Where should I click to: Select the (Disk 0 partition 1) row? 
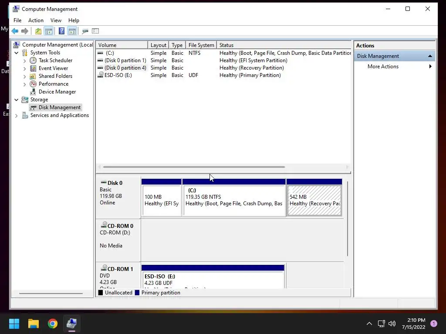click(223, 60)
